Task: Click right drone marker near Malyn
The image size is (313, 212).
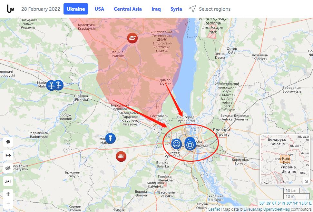Action: (59, 85)
